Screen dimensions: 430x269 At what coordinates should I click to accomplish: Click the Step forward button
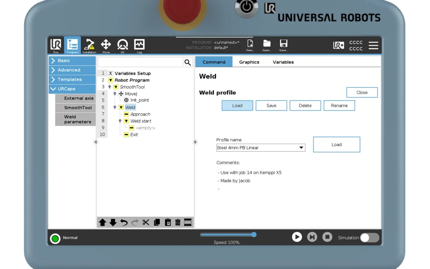(312, 237)
